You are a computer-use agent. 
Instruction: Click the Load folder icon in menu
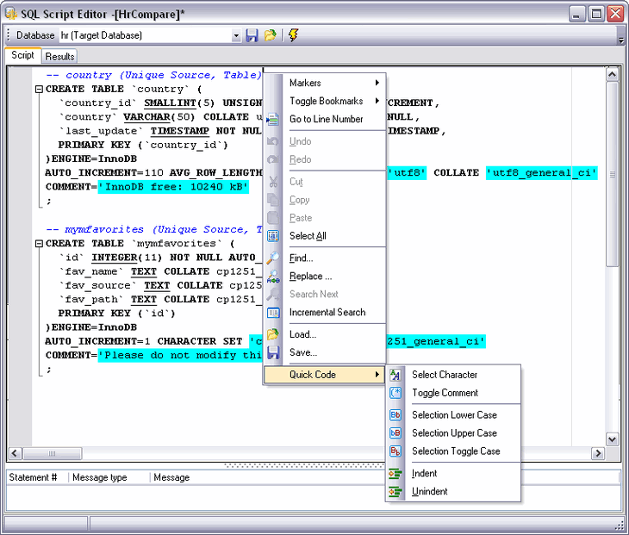[273, 334]
